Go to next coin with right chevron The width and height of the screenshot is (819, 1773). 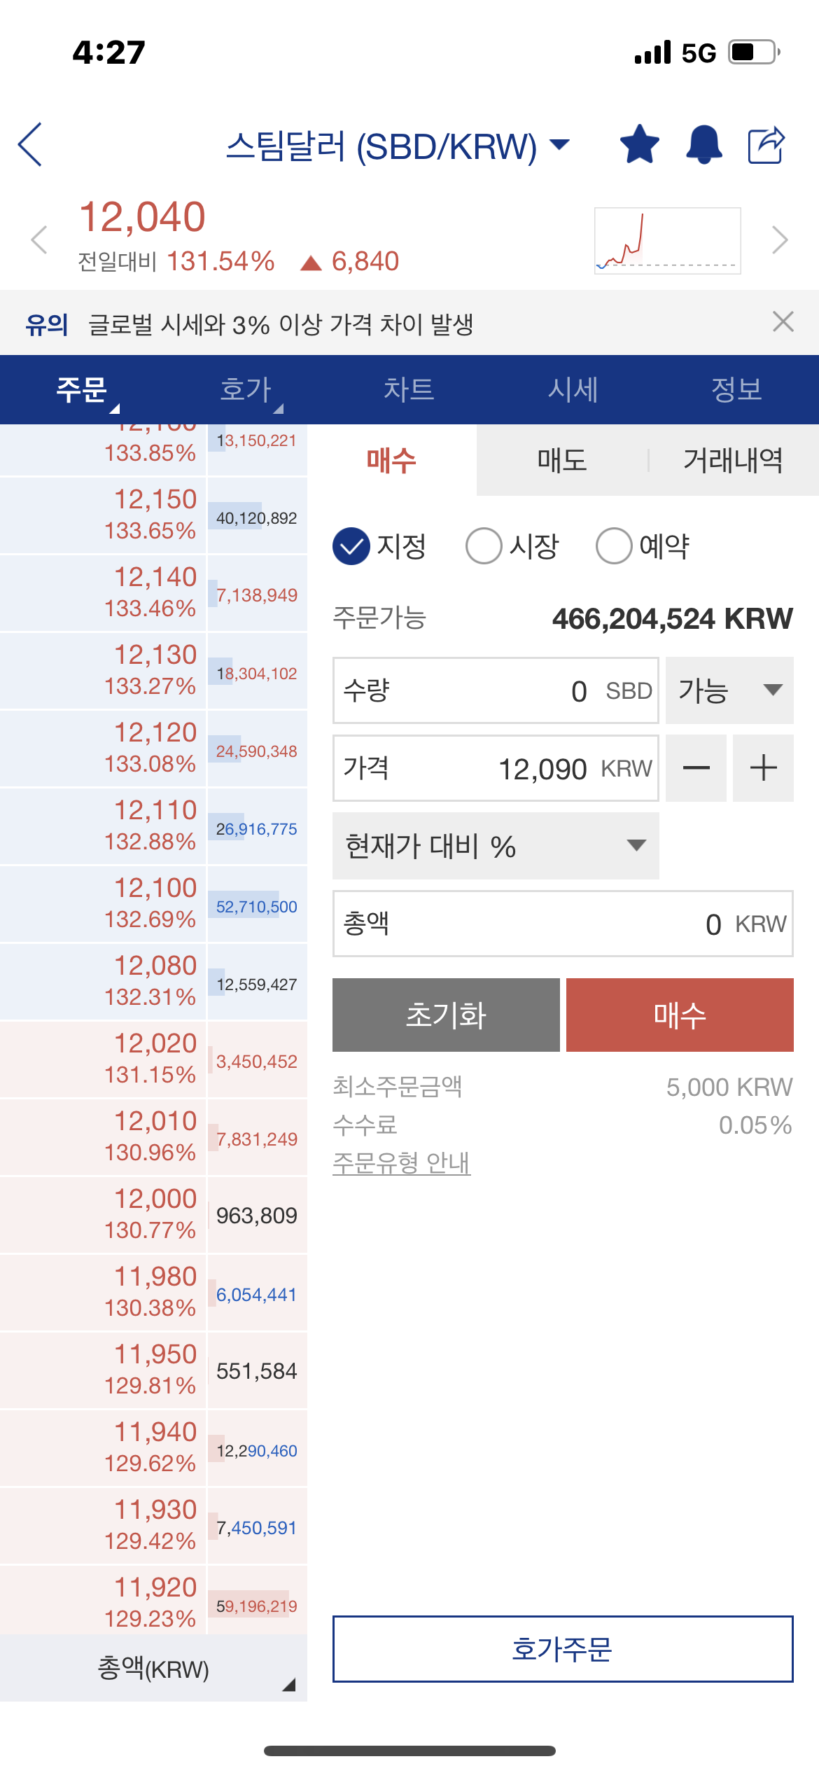tap(779, 240)
